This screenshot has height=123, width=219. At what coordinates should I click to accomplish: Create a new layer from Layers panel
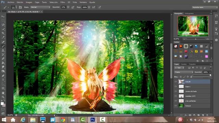tap(203, 115)
